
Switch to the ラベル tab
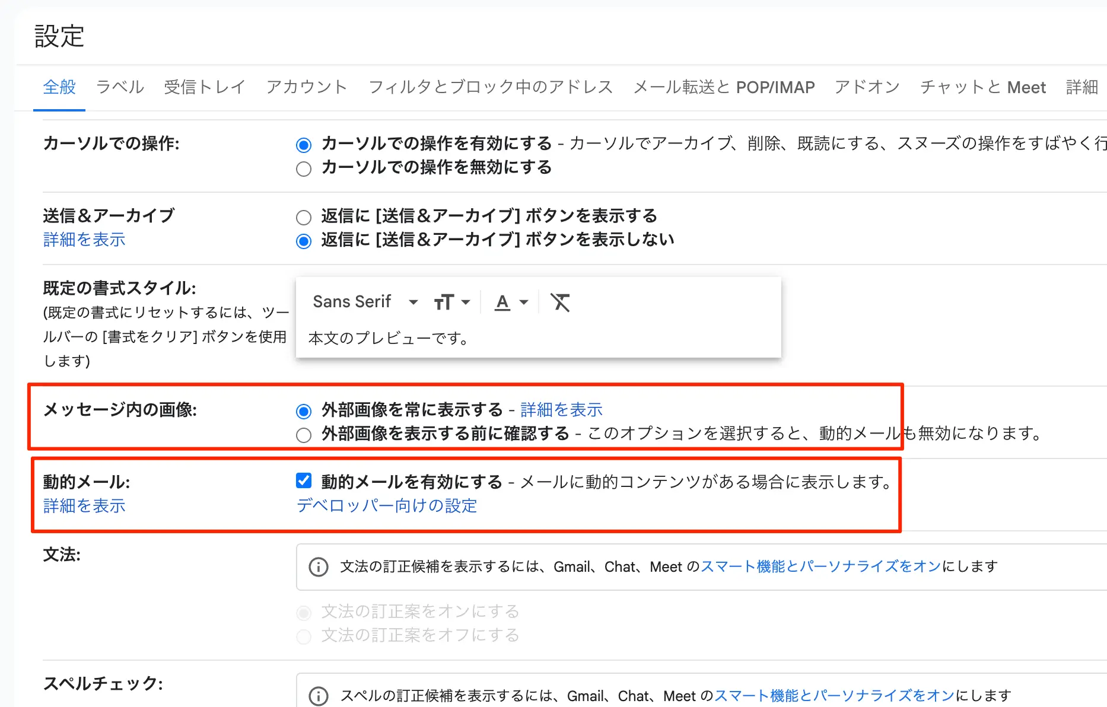120,87
